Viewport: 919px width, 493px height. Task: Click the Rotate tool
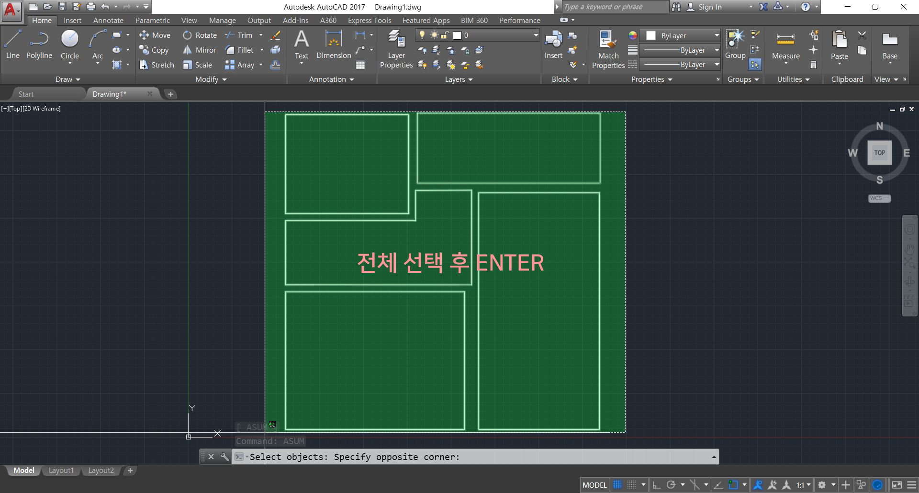[200, 35]
